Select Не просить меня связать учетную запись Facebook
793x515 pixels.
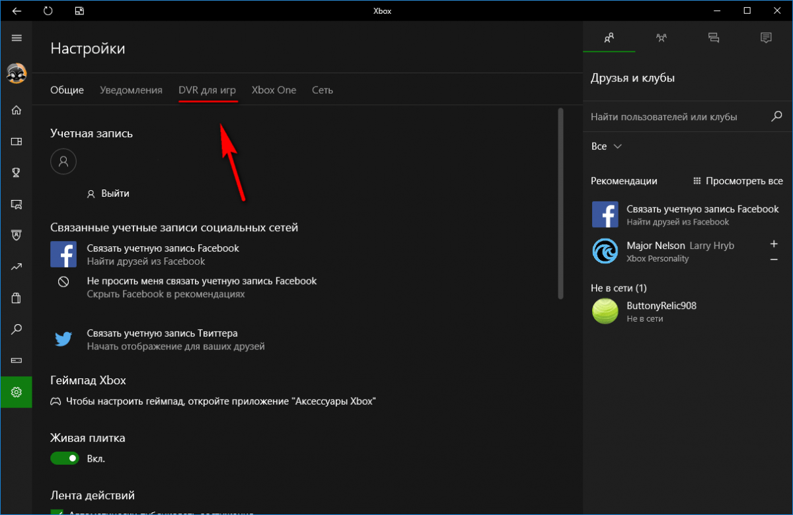[x=202, y=281]
